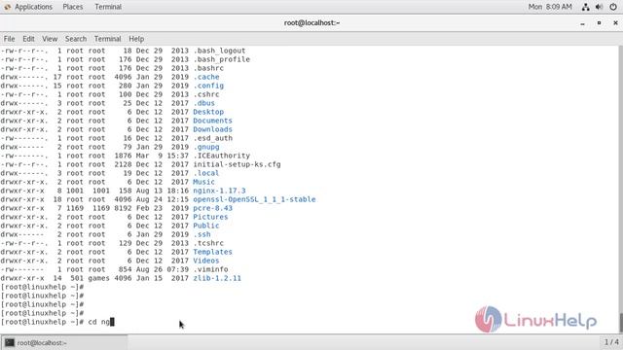Open the network status icon

pos(586,7)
